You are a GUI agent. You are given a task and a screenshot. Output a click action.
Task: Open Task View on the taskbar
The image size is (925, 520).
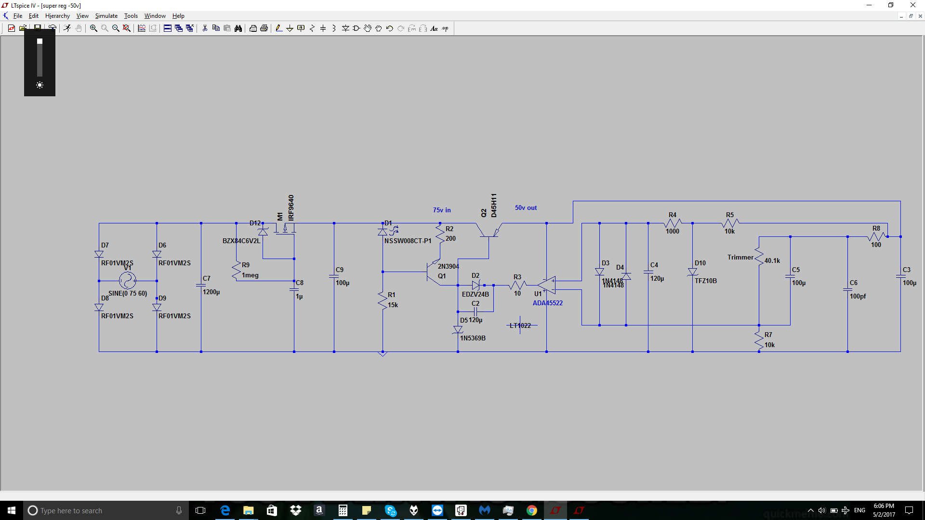[200, 510]
